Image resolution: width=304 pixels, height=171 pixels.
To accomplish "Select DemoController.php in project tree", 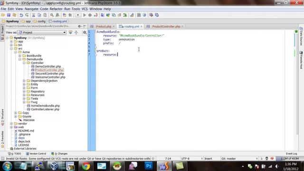I will pos(48,66).
